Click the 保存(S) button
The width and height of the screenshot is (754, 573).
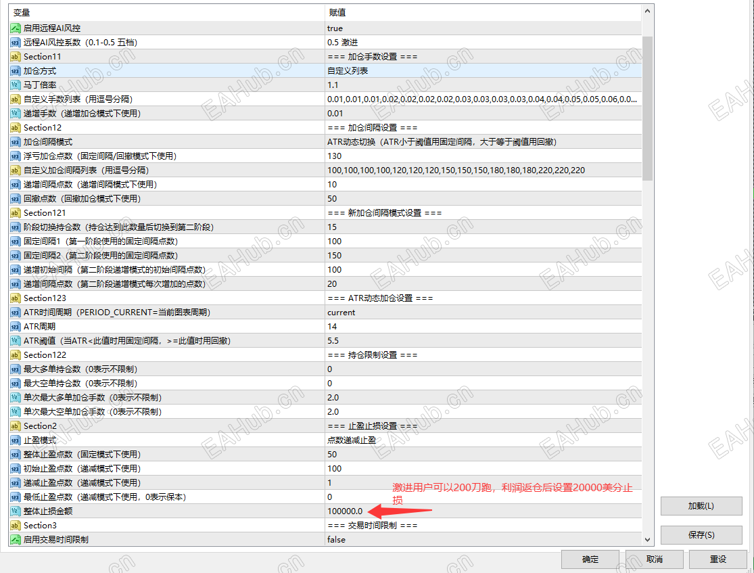tap(701, 535)
